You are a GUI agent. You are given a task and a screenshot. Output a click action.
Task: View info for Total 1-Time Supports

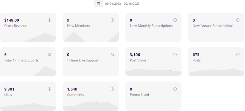[x=49, y=54]
